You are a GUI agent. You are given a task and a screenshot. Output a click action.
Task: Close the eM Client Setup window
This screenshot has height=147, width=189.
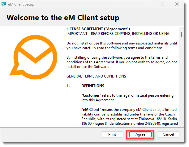(x=177, y=4)
